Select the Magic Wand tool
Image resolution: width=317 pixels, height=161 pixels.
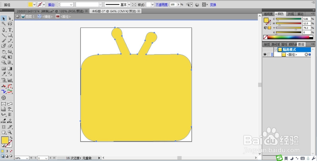point(3,24)
